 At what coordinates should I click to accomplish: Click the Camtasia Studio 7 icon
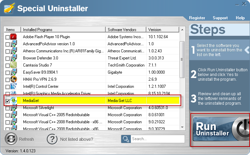click(14, 65)
